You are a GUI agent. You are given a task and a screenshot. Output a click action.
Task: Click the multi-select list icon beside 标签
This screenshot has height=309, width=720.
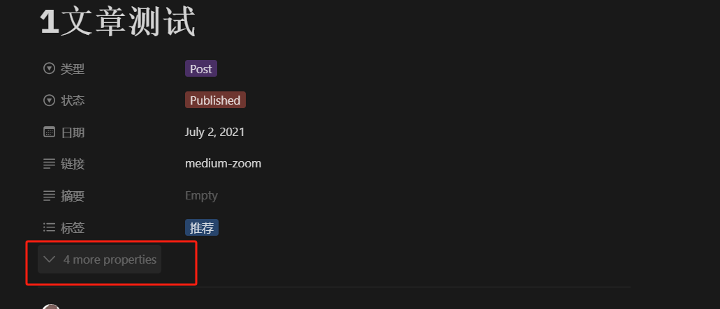coord(49,227)
